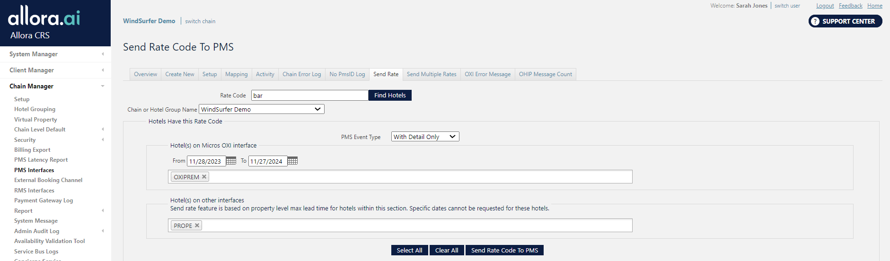Switch to the Overview tab
Screen dimensions: 890x261
click(x=145, y=74)
